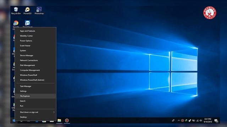
Task: Open File Explorer from the taskbar
Action: pos(59,120)
